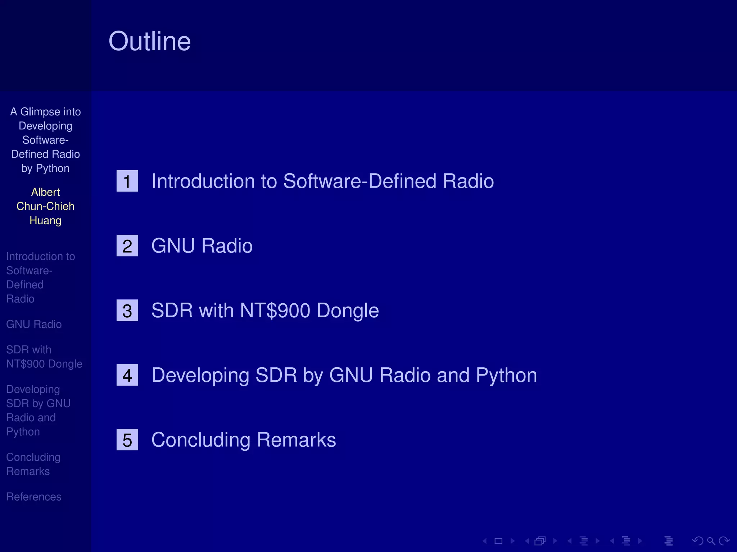Click the subsection lines navigation icon
This screenshot has height=552, width=737.
pos(584,541)
